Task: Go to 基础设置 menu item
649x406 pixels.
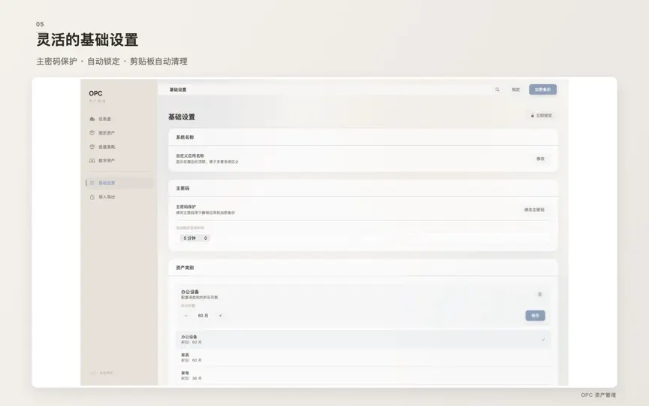Action: click(119, 183)
